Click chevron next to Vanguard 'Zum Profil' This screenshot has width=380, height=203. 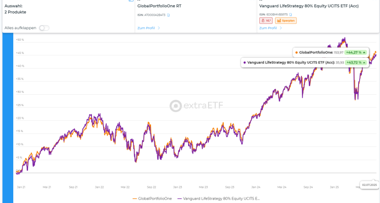tap(281, 28)
